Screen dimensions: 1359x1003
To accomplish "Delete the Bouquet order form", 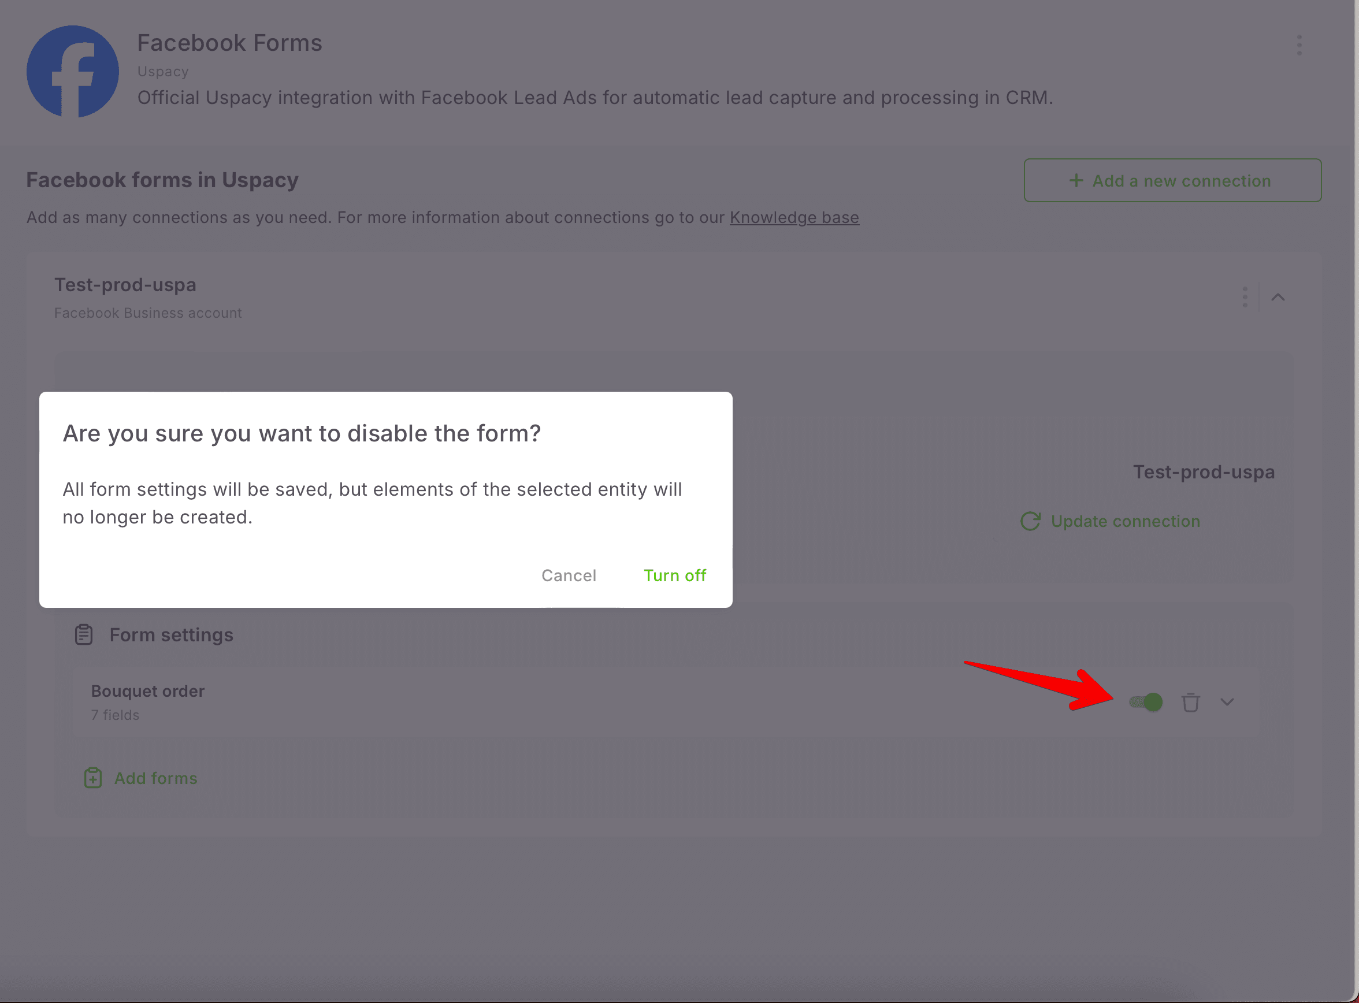I will (1190, 703).
